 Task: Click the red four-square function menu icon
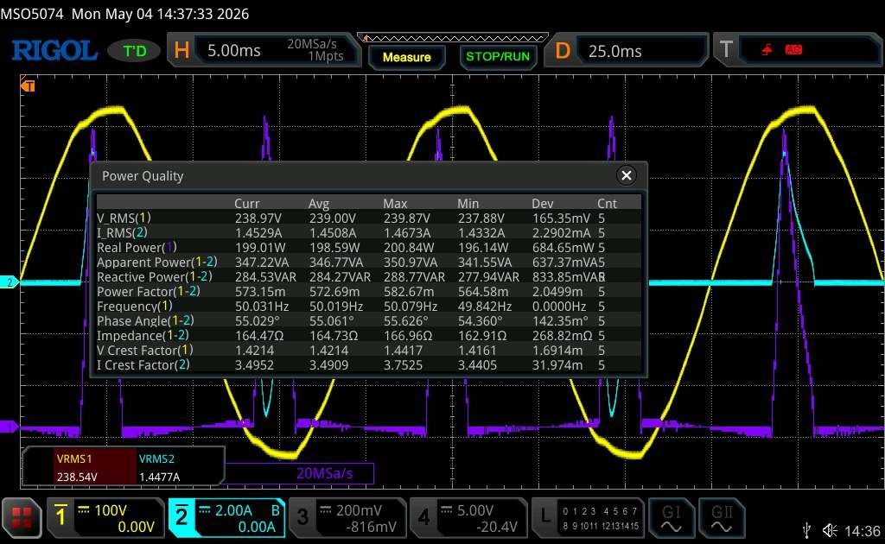[x=22, y=517]
